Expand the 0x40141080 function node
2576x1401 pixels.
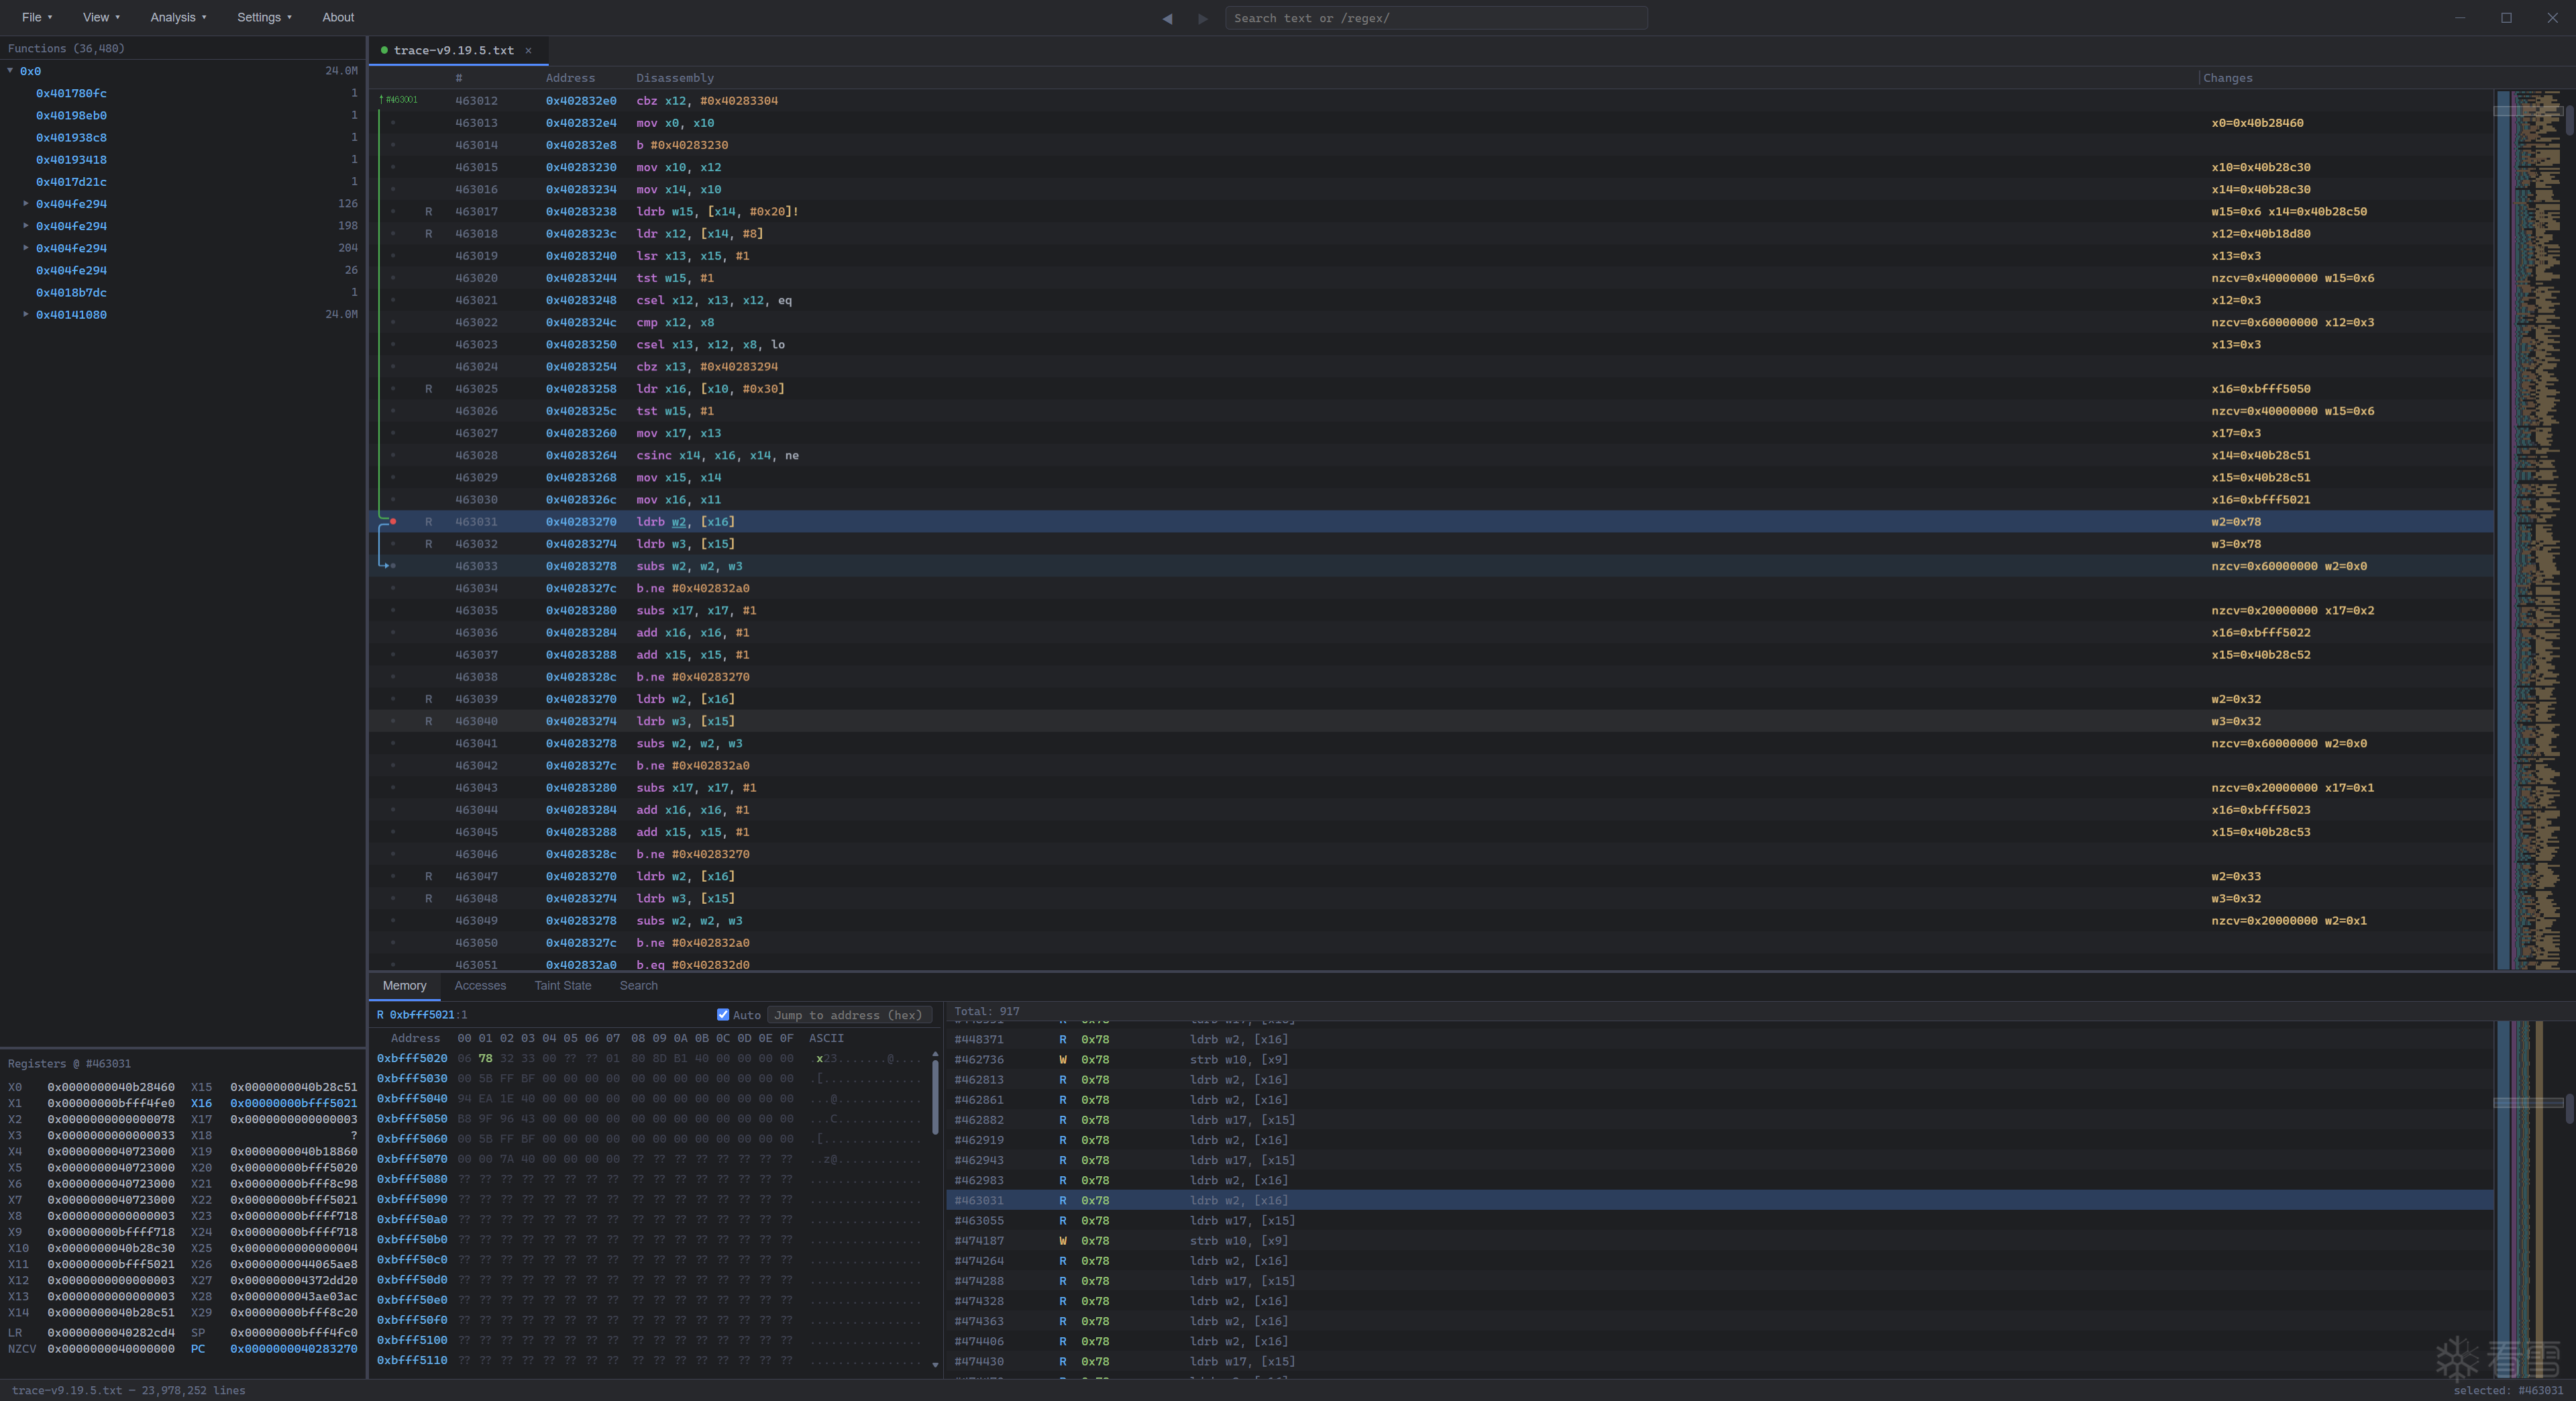click(x=26, y=314)
